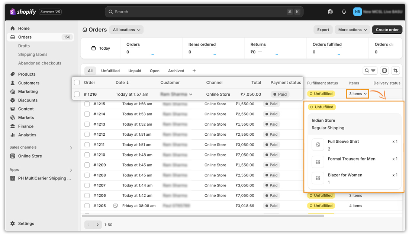The image size is (409, 235).
Task: Click the Today date range button
Action: tap(100, 48)
